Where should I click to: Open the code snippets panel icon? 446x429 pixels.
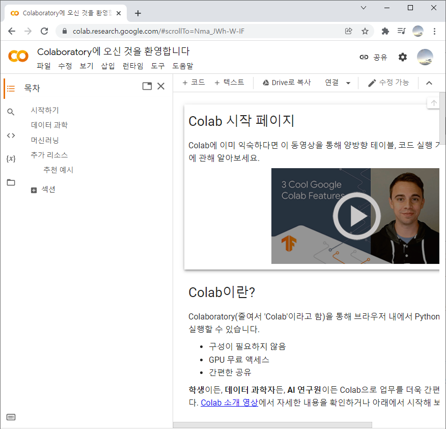coord(11,136)
